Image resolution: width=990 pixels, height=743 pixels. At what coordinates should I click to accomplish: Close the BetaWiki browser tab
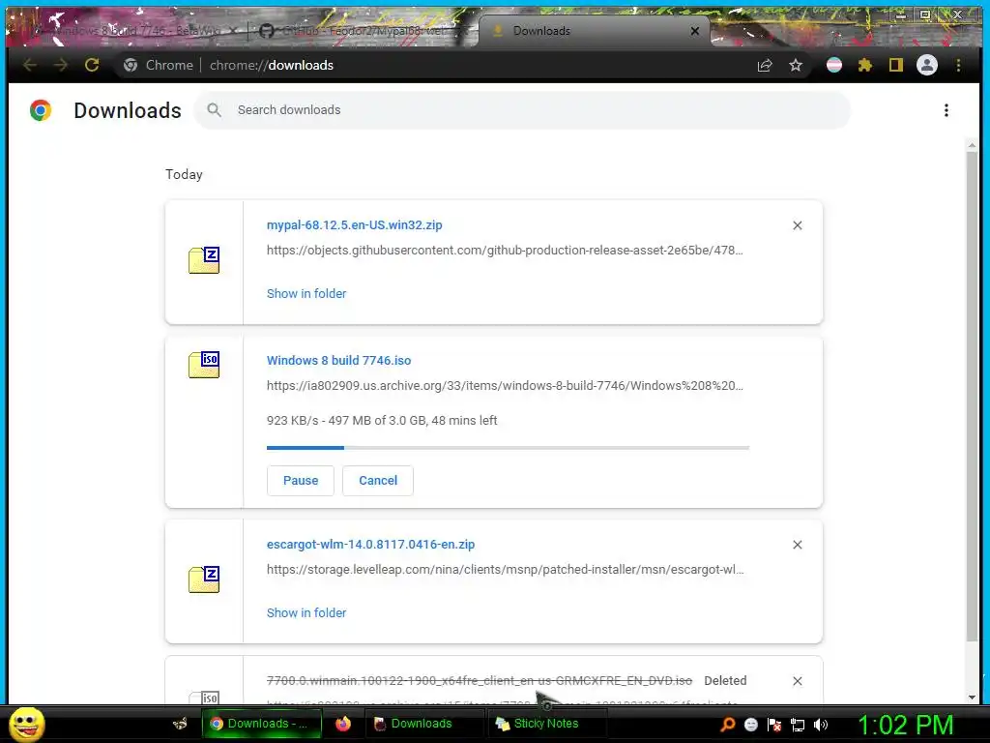(233, 30)
